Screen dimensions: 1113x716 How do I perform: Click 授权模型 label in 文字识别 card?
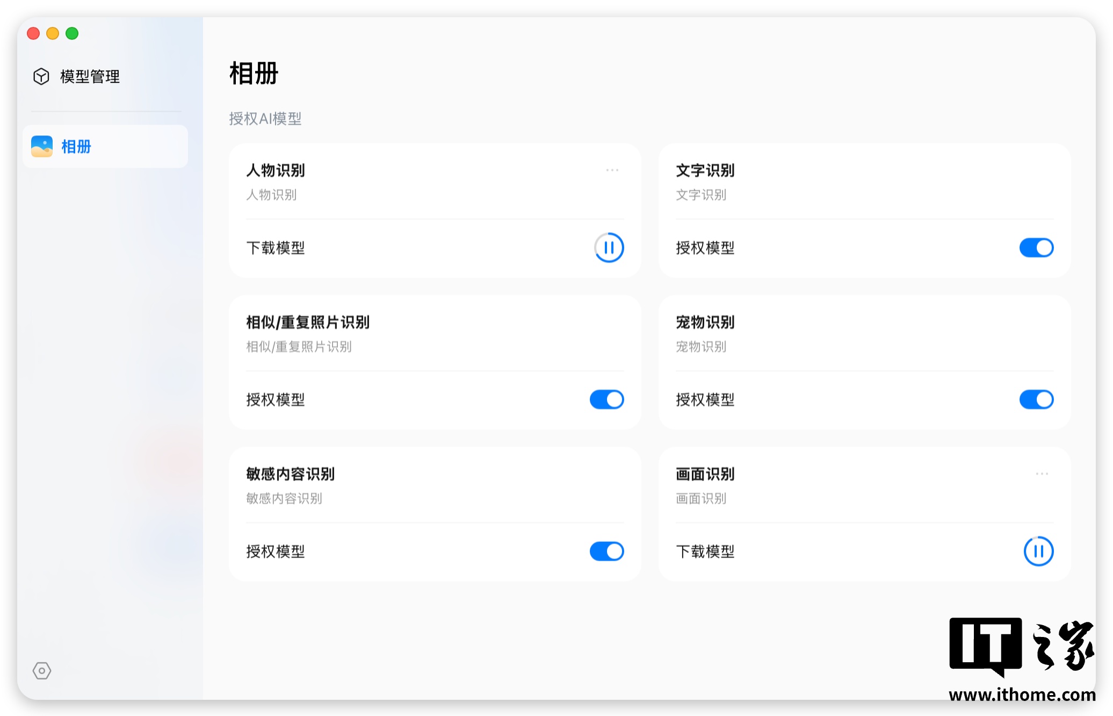point(705,248)
